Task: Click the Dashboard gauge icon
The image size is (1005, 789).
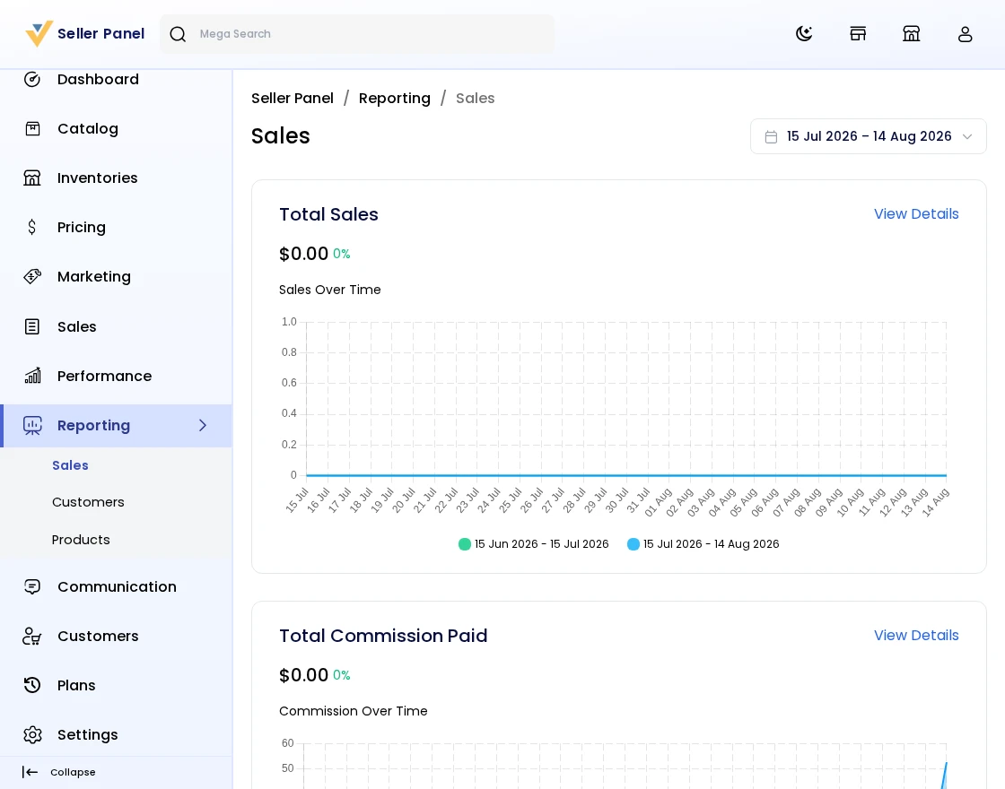Action: [x=32, y=80]
